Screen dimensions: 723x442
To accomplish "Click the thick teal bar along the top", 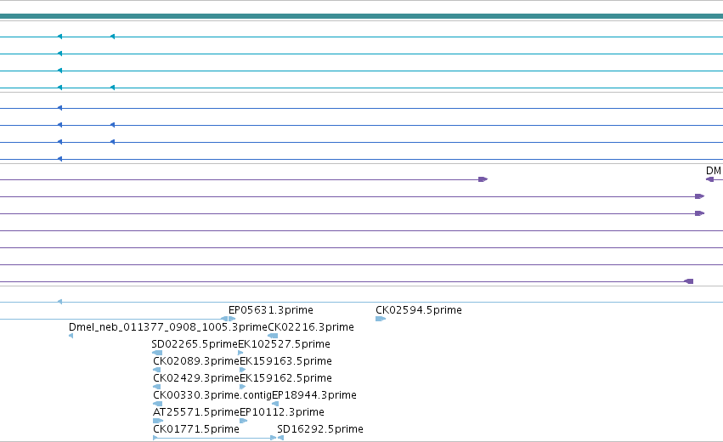I will coord(362,16).
